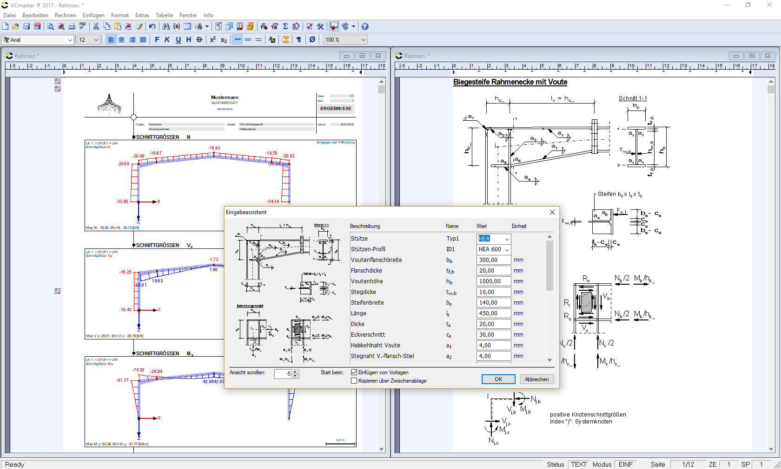Open the Tabelle menu
The width and height of the screenshot is (781, 469).
(x=164, y=15)
